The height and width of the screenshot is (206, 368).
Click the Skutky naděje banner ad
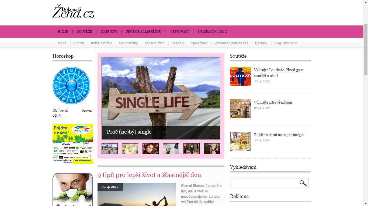73,144
